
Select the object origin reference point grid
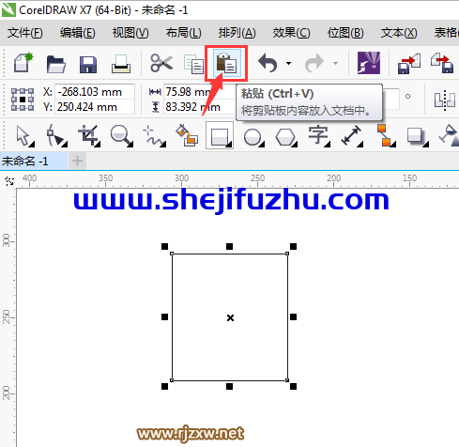click(23, 100)
